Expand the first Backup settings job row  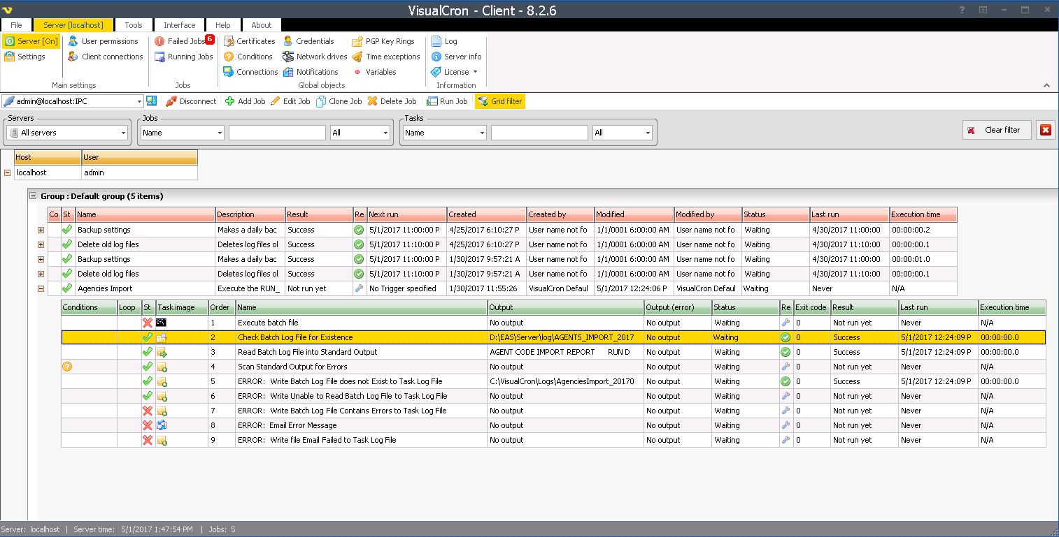tap(41, 230)
